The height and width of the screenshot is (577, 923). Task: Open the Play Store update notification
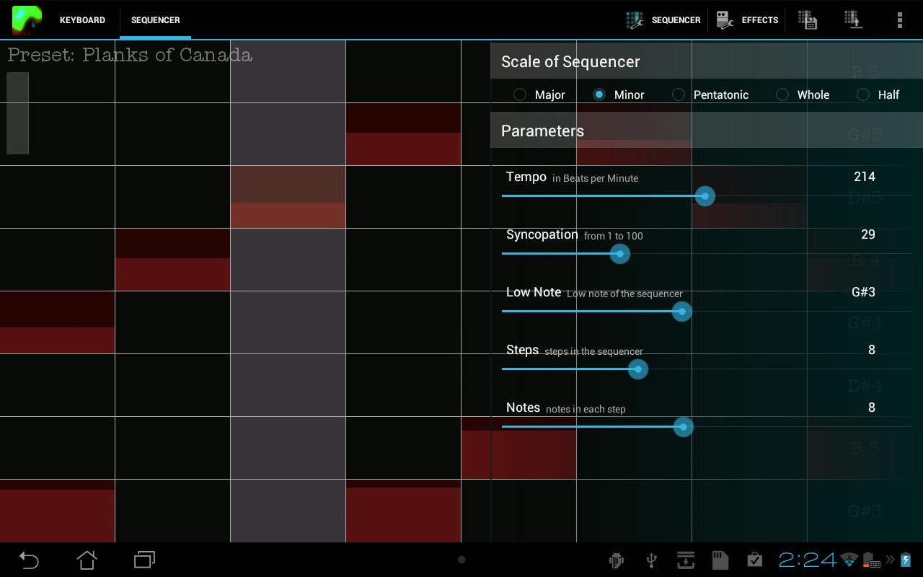coord(755,560)
